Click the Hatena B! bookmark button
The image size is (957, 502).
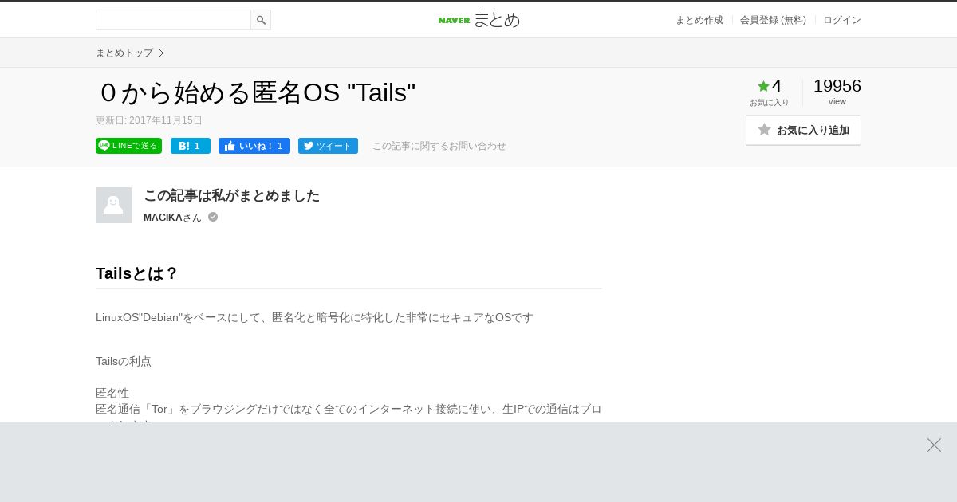[x=191, y=146]
